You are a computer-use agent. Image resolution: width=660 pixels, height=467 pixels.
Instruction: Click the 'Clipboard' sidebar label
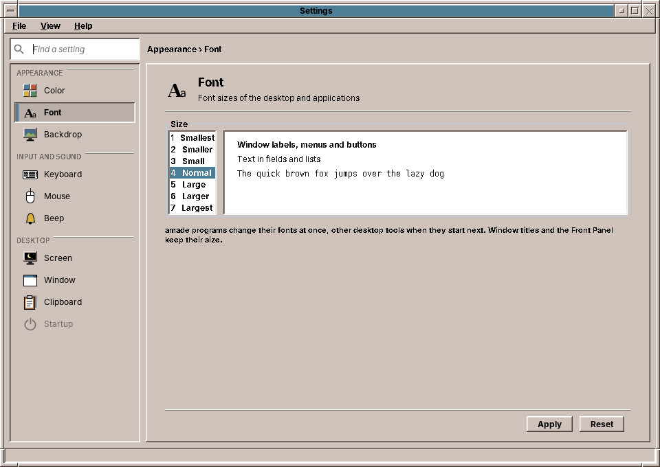pos(63,301)
